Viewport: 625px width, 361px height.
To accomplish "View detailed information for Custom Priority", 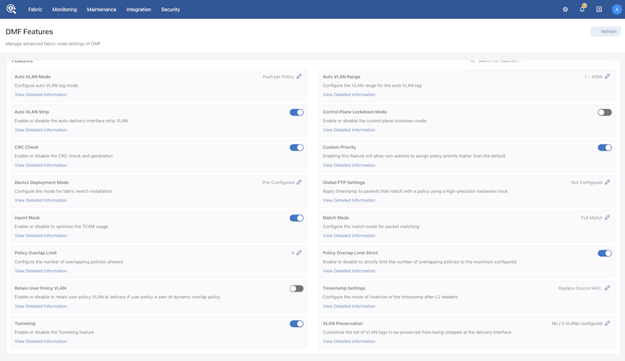I will click(349, 165).
